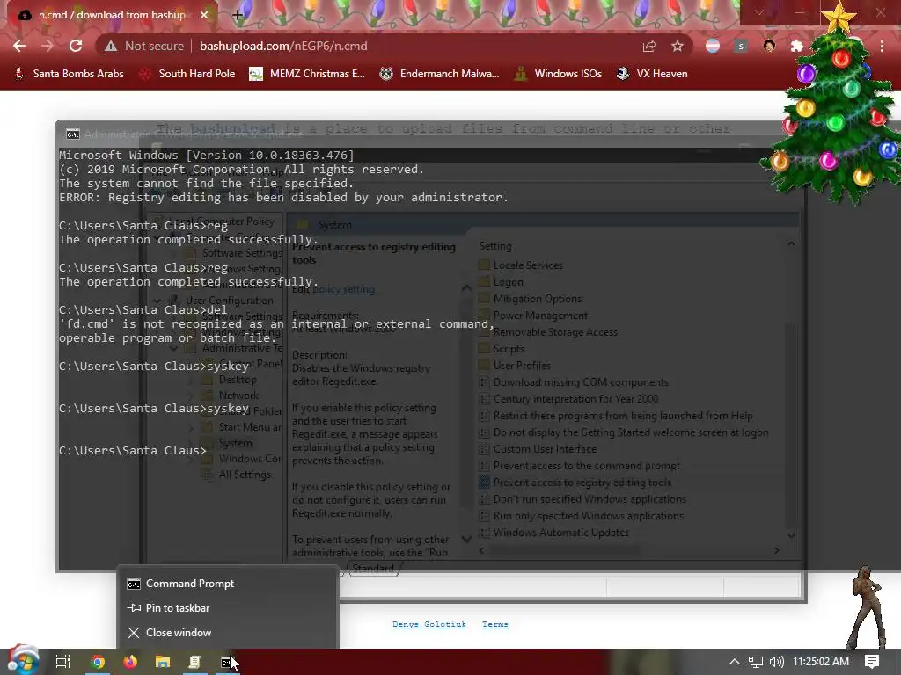This screenshot has height=675, width=901.
Task: Open the Endermanch Malware bookmark
Action: coord(440,74)
